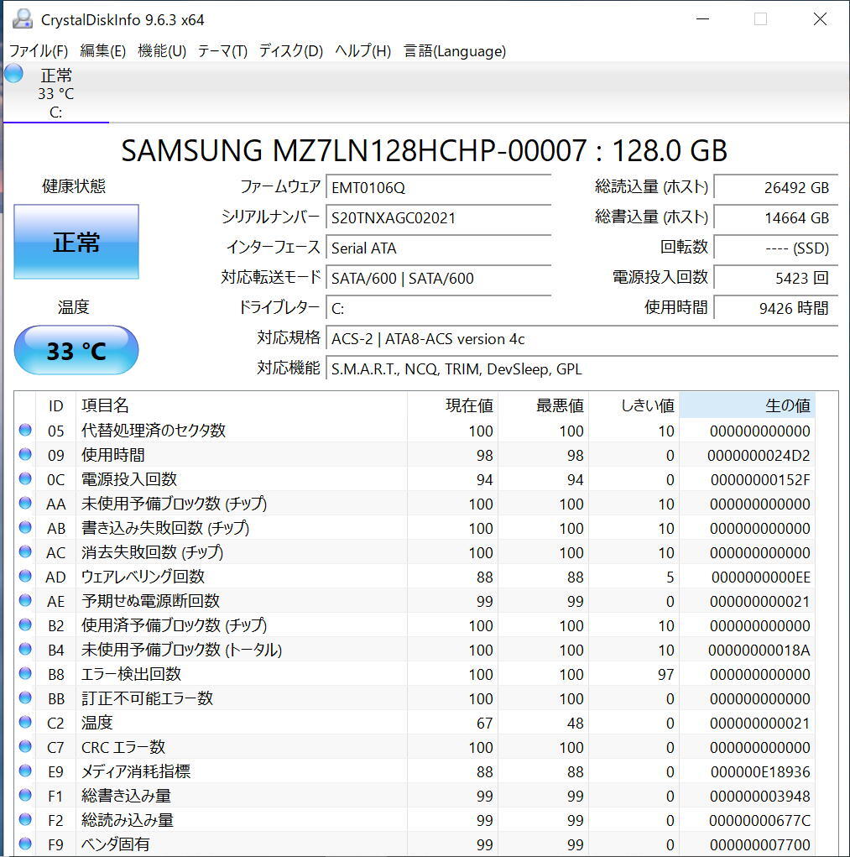Click raw value 0000000024D2
The image size is (850, 857).
pos(759,455)
